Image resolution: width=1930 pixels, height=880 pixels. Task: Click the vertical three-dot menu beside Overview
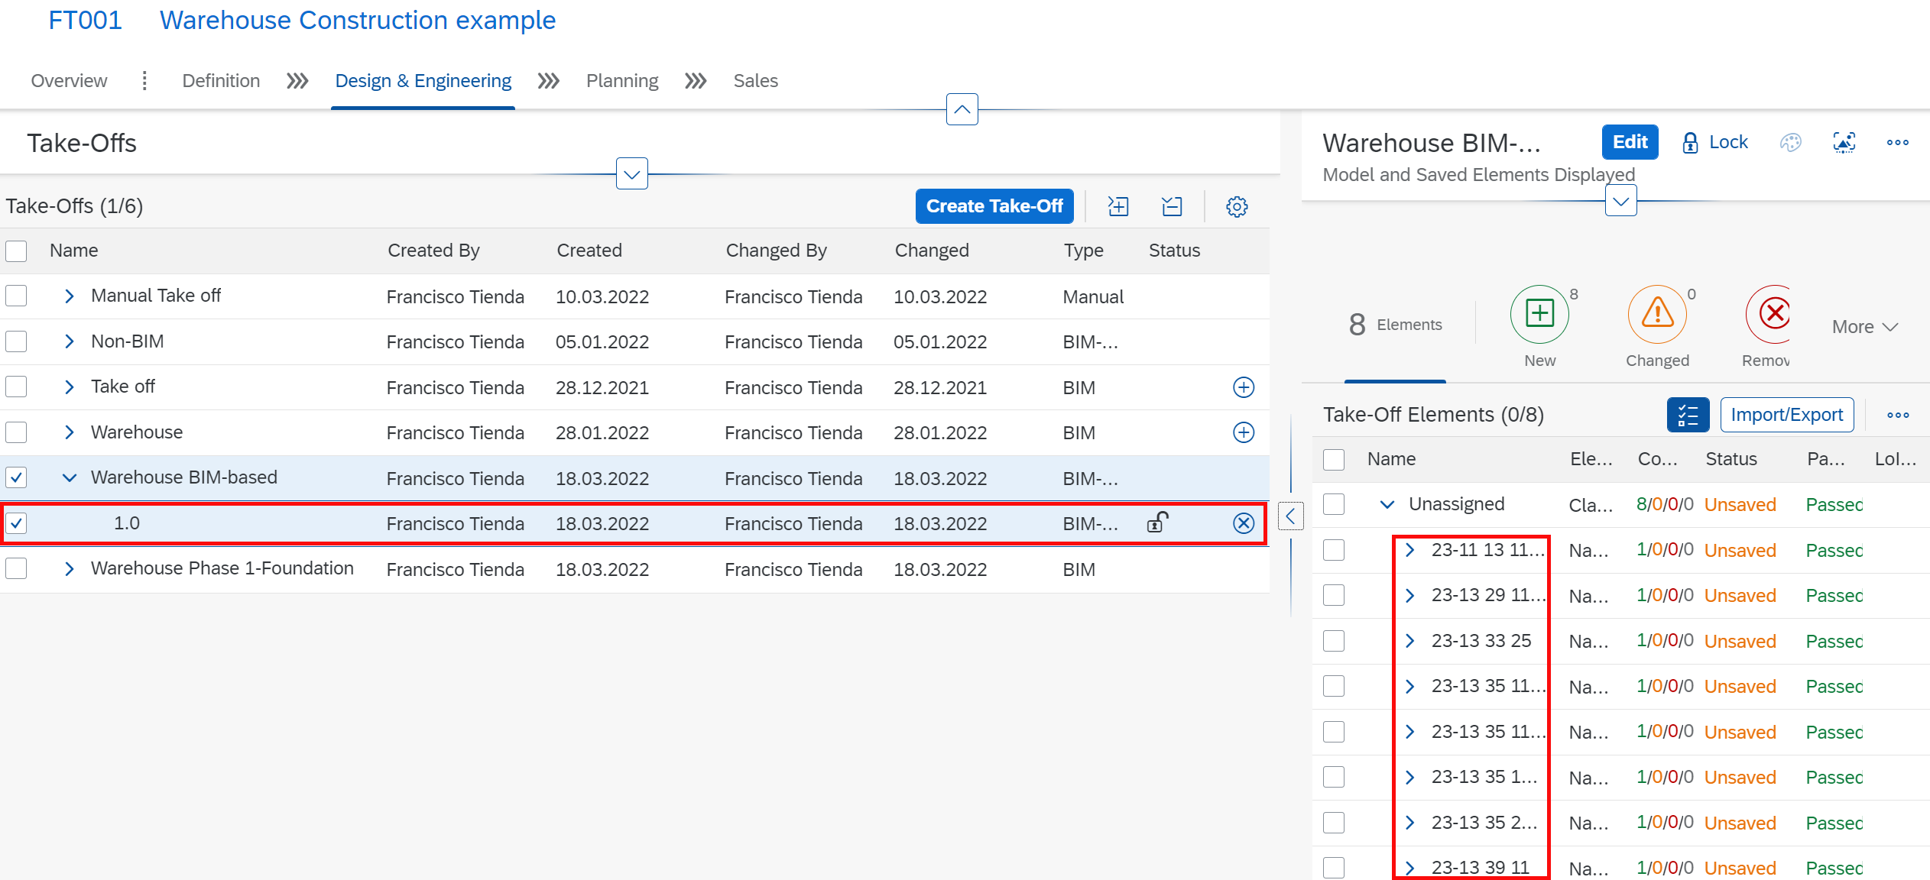click(x=144, y=80)
